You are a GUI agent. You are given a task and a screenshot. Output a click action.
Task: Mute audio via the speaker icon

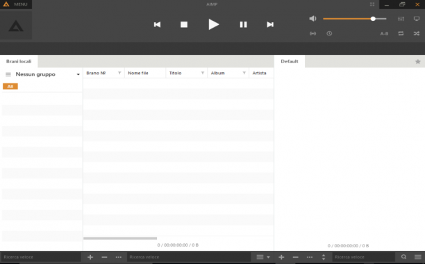tap(312, 19)
